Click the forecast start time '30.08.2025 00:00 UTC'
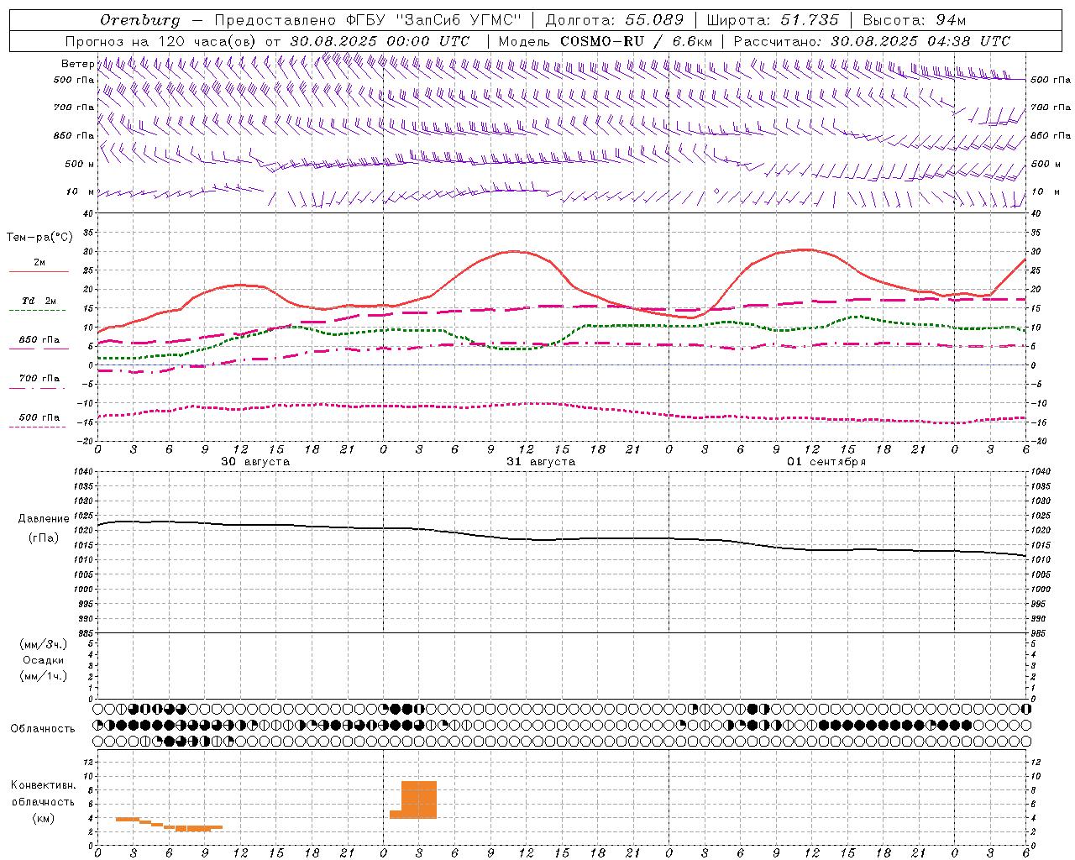The image size is (1075, 860). pyautogui.click(x=380, y=41)
